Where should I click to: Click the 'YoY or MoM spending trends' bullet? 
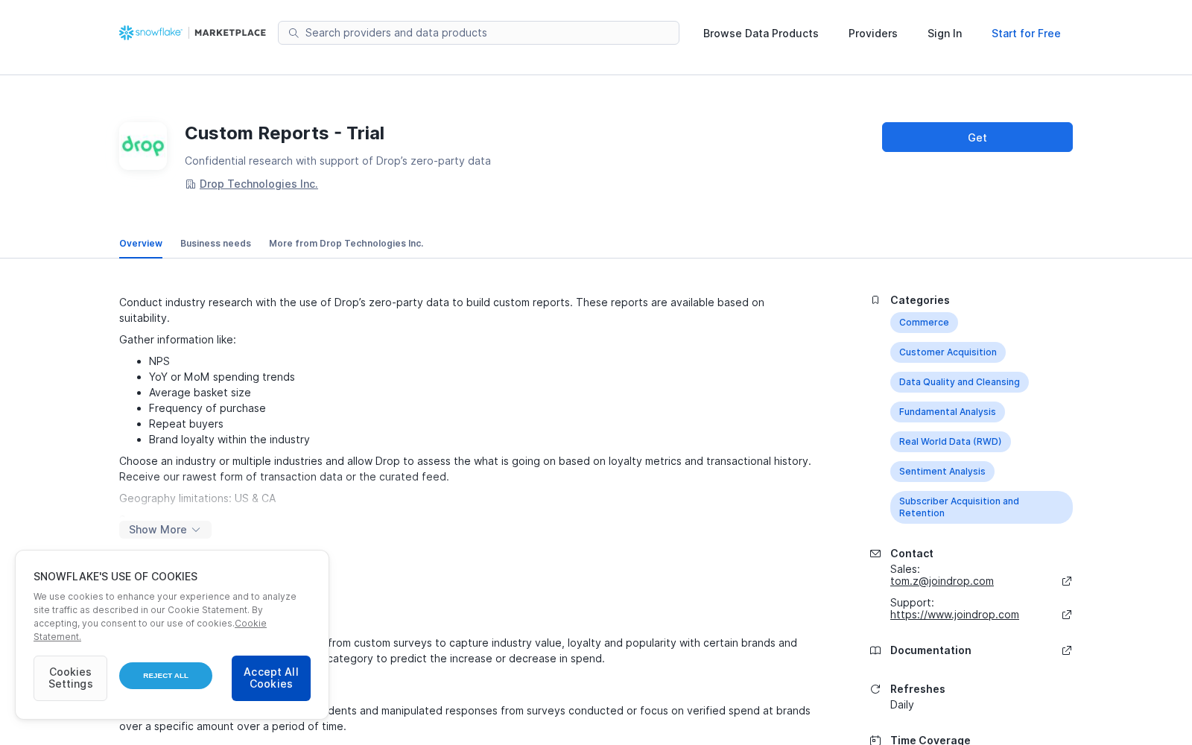[x=222, y=377]
